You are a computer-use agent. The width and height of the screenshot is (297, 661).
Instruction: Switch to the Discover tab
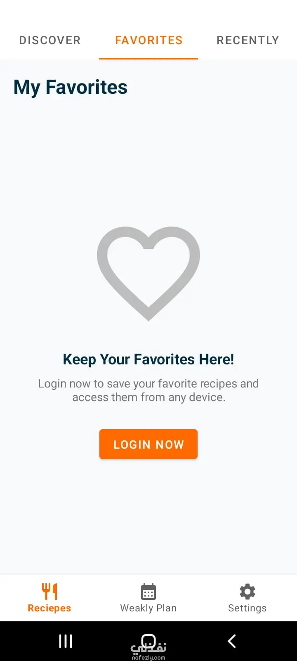49,40
